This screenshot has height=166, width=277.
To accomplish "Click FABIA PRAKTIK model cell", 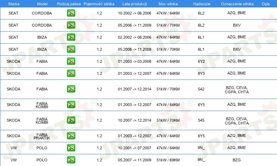I will click(x=42, y=136).
